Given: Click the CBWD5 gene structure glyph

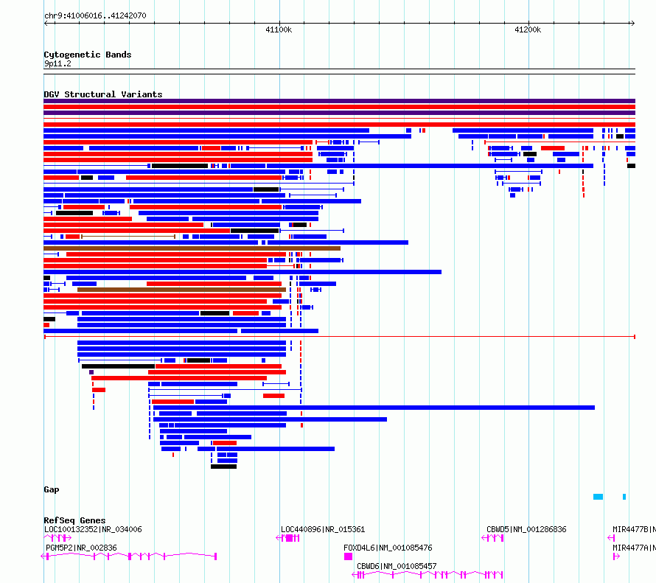Looking at the screenshot, I should click(x=492, y=538).
